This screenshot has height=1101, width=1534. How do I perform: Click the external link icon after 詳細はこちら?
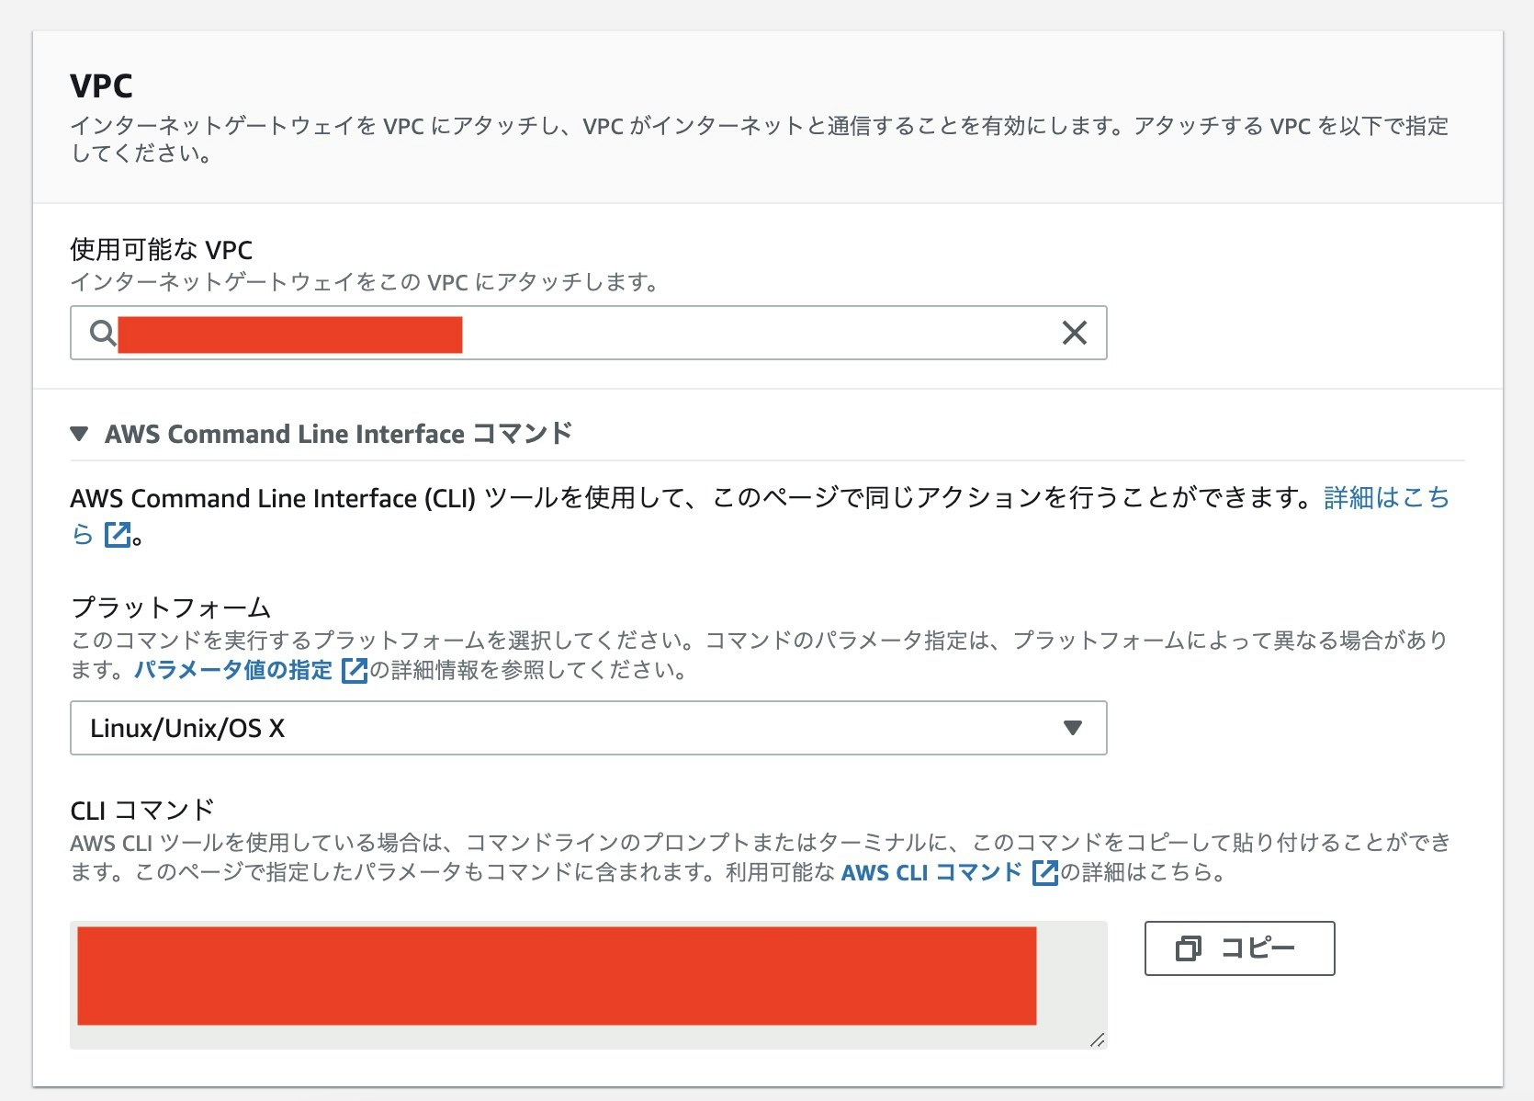(x=116, y=535)
